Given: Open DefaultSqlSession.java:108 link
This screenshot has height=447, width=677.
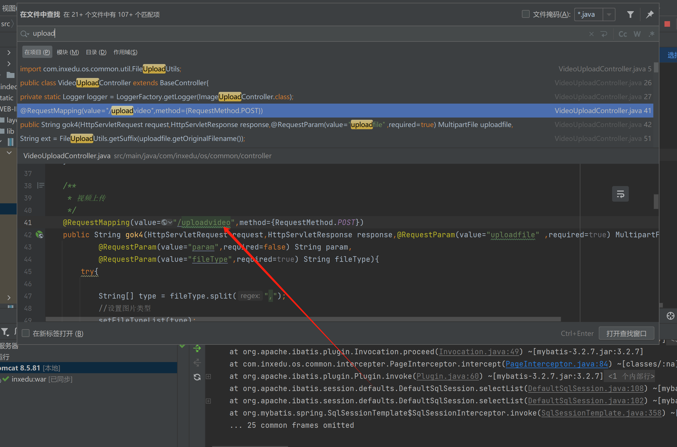Looking at the screenshot, I should coord(586,389).
